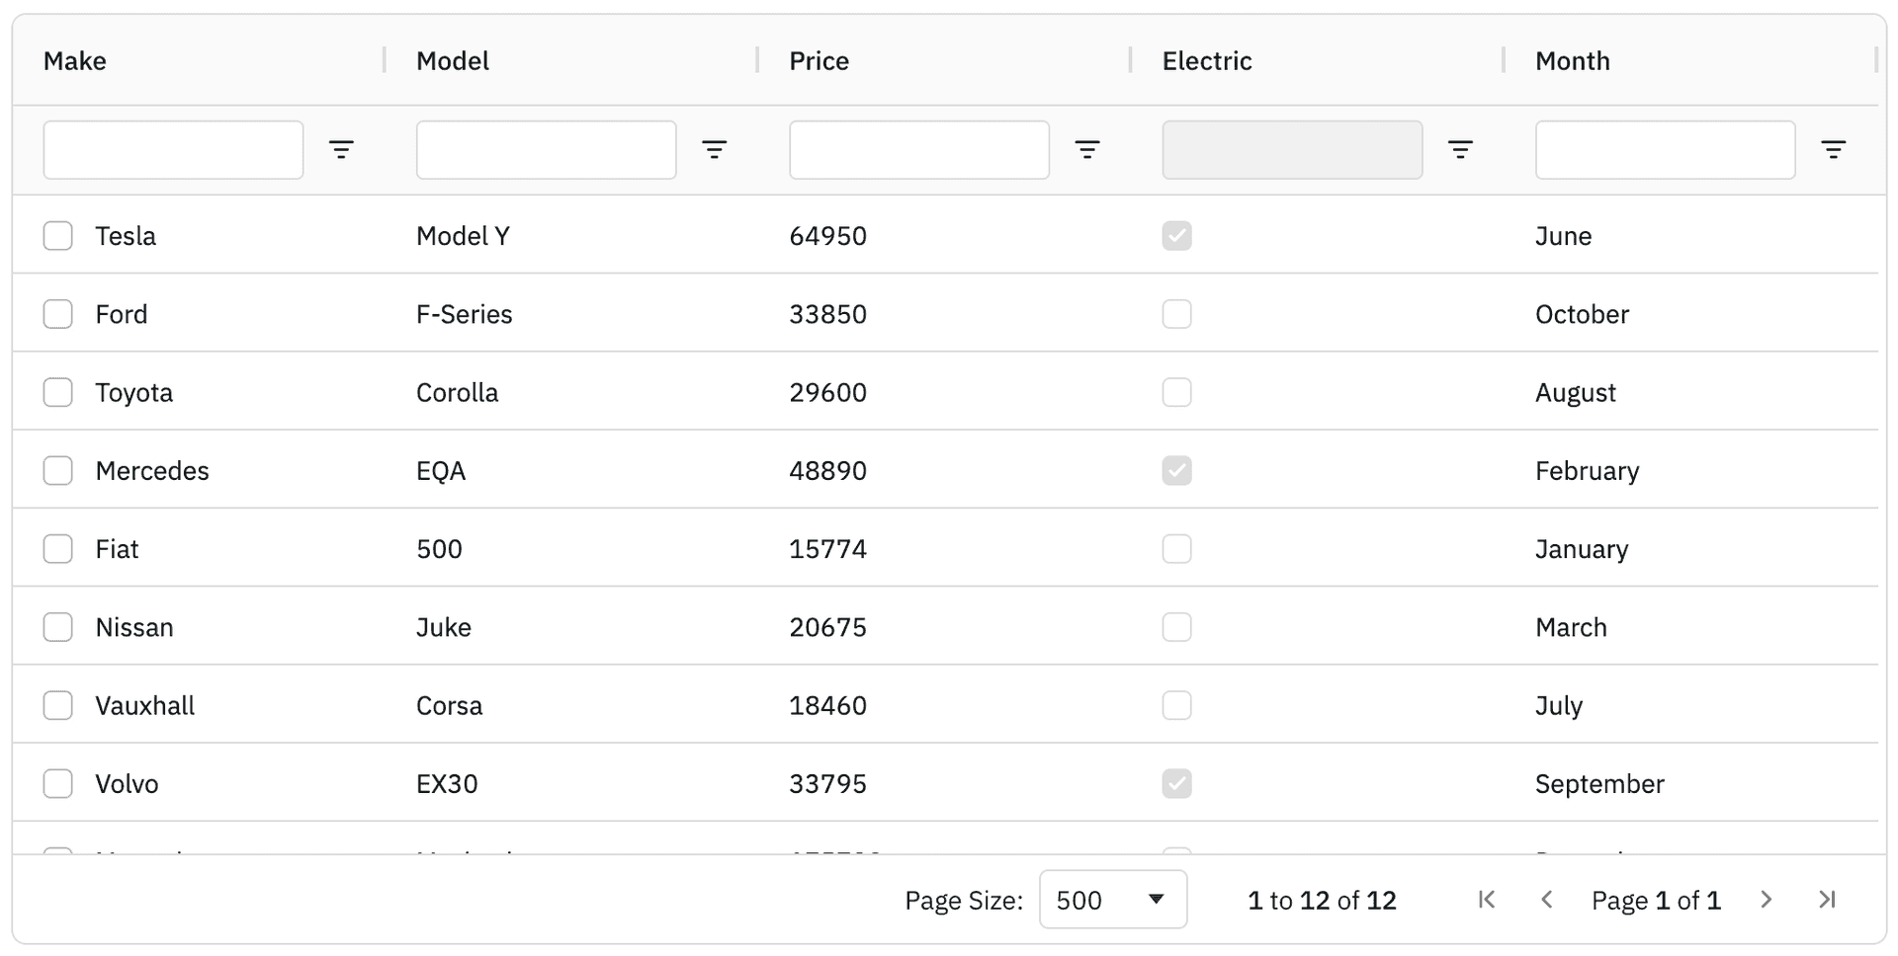Click the August month cell
The height and width of the screenshot is (956, 1898).
[1576, 392]
